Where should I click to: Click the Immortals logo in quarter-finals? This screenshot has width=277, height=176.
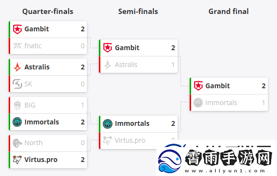click(17, 122)
